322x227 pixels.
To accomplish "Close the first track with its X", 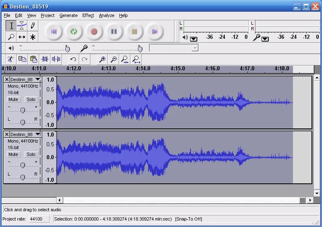I will (6, 79).
